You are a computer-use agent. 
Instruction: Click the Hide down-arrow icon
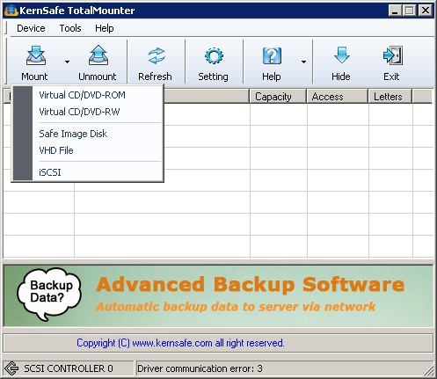[x=341, y=55]
